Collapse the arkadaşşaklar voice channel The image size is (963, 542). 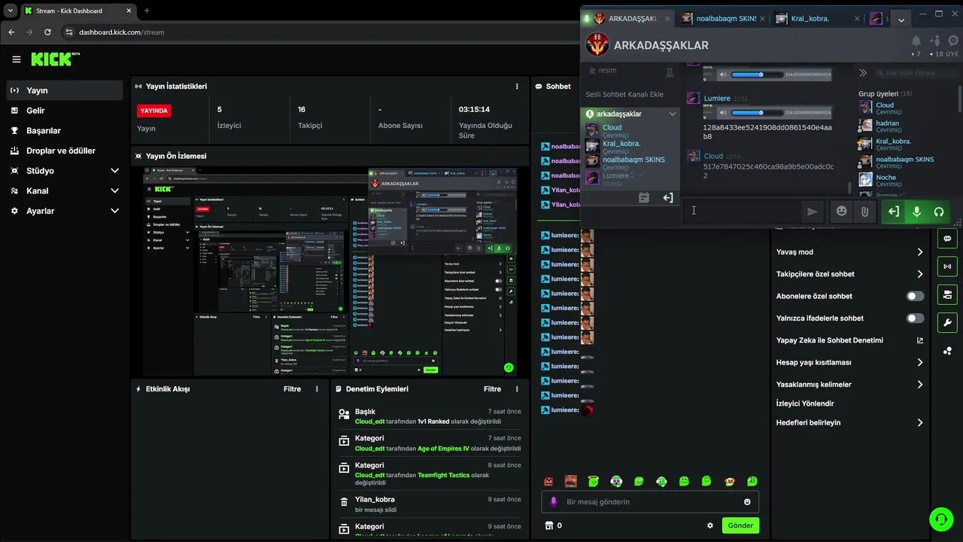pyautogui.click(x=672, y=114)
